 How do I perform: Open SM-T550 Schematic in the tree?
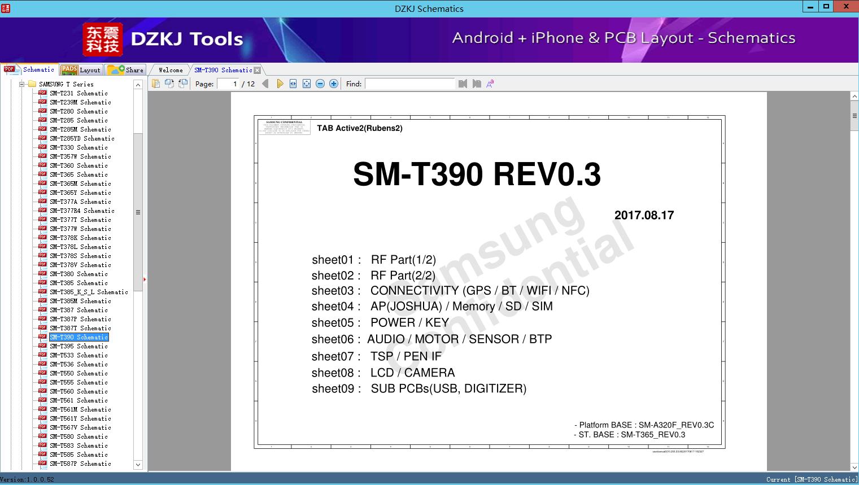(x=79, y=373)
